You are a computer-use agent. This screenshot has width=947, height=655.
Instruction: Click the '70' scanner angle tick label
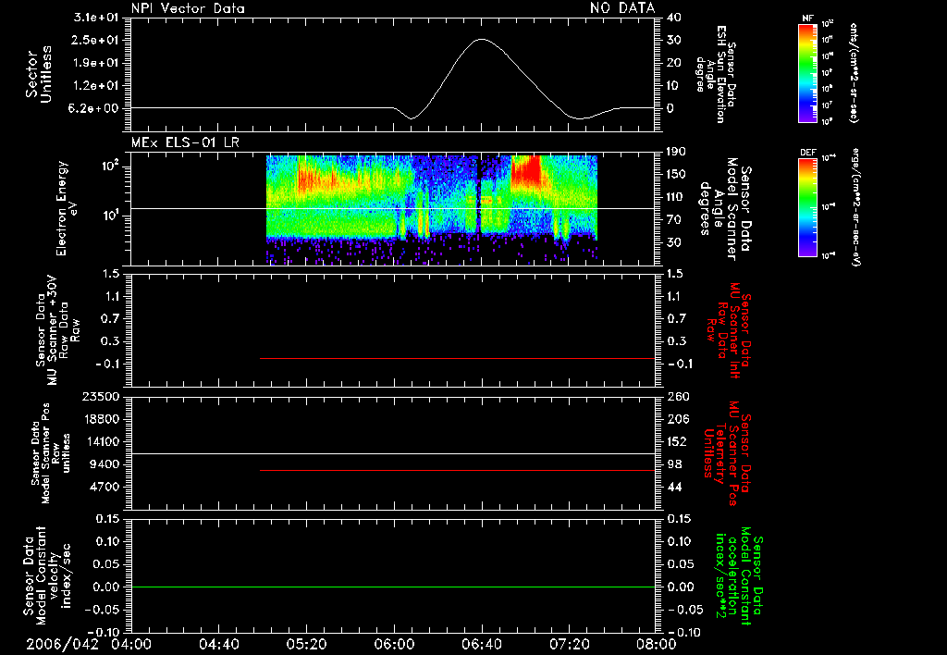point(674,219)
